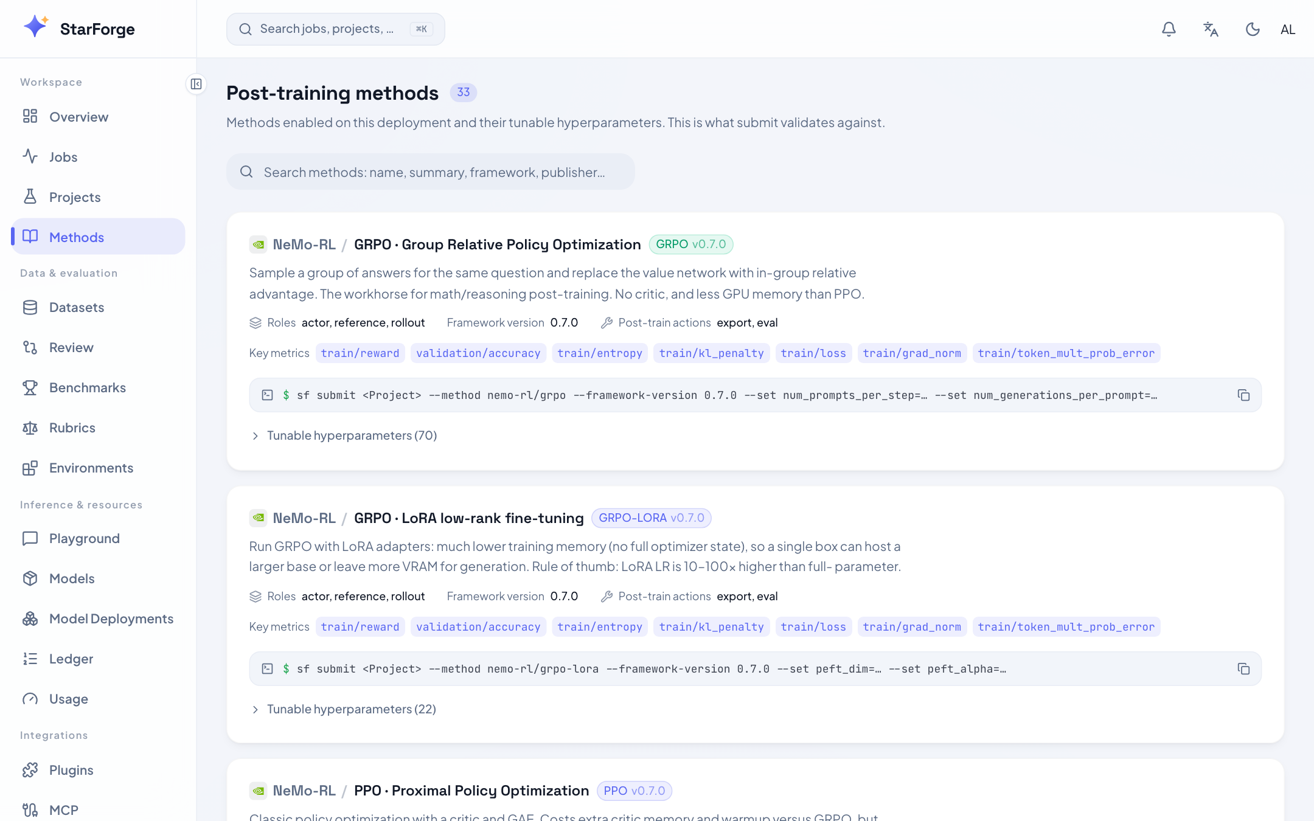
Task: Click Roles layers icon on the GRPO card
Action: pos(255,323)
